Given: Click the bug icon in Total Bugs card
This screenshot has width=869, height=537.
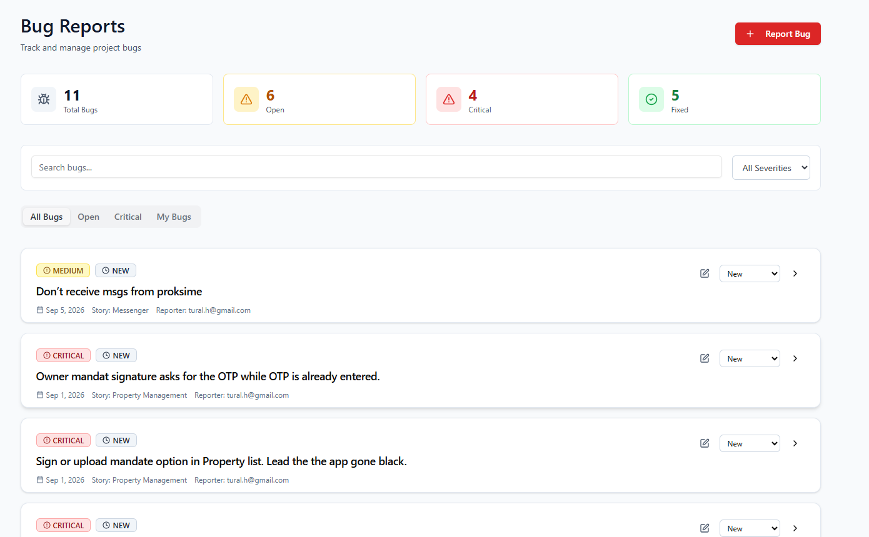Looking at the screenshot, I should click(x=44, y=99).
